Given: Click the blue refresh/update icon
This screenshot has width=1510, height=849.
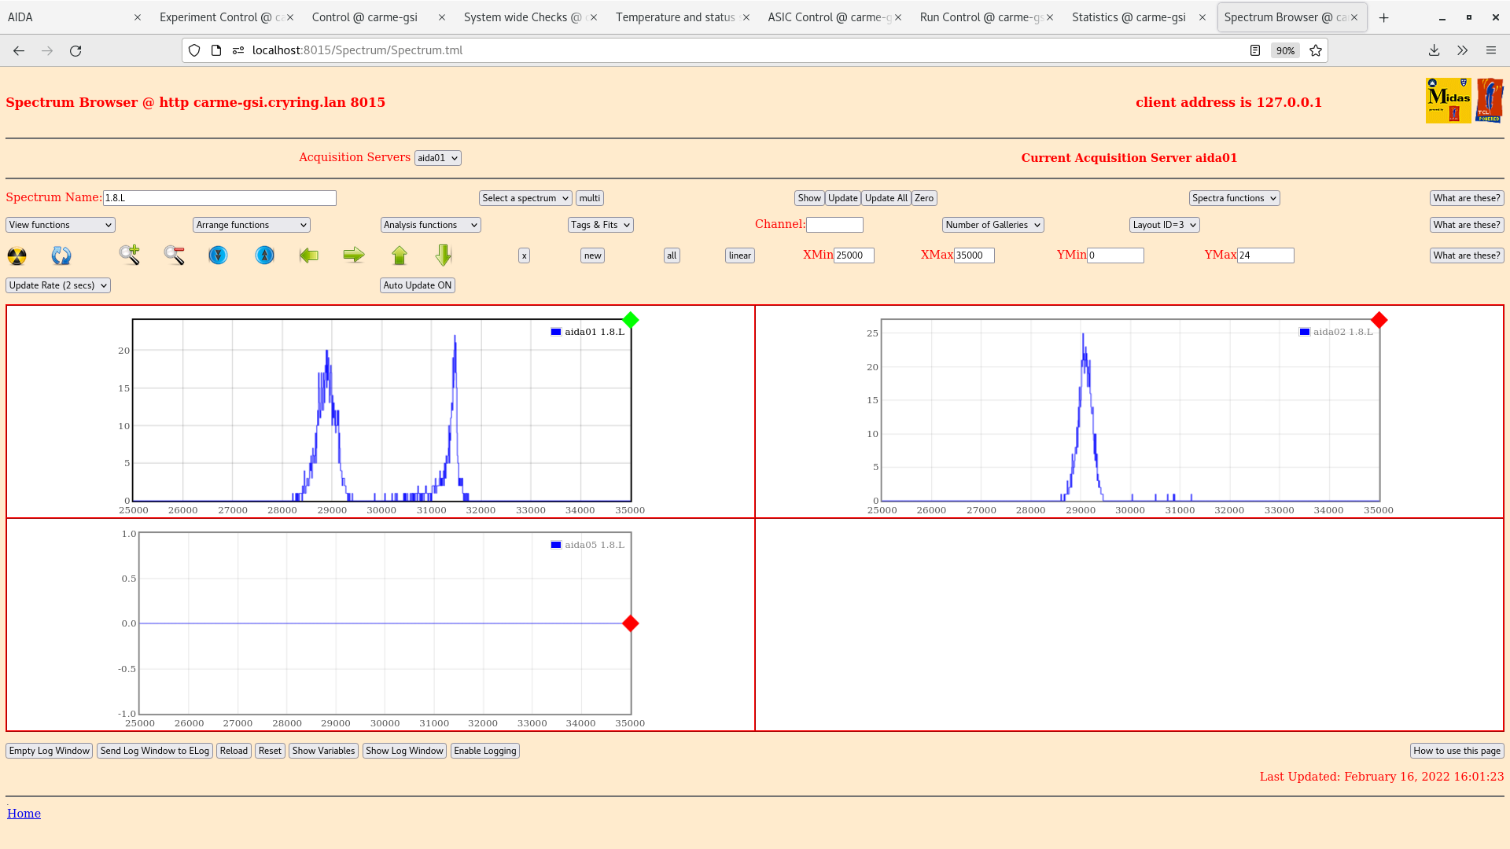Looking at the screenshot, I should click(61, 255).
